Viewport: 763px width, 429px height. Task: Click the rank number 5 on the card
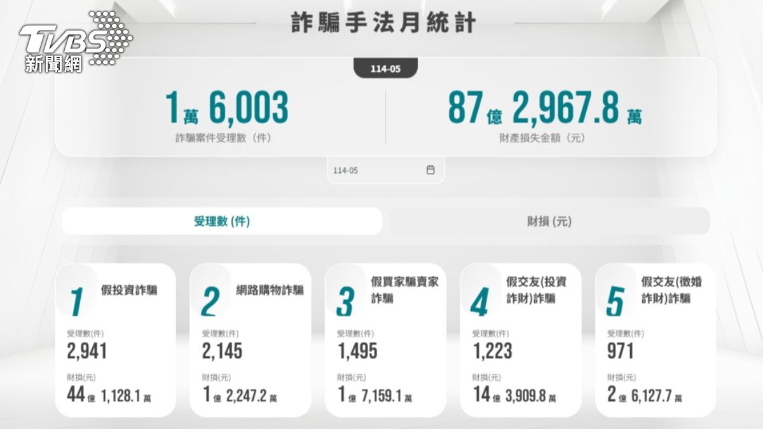pos(615,302)
